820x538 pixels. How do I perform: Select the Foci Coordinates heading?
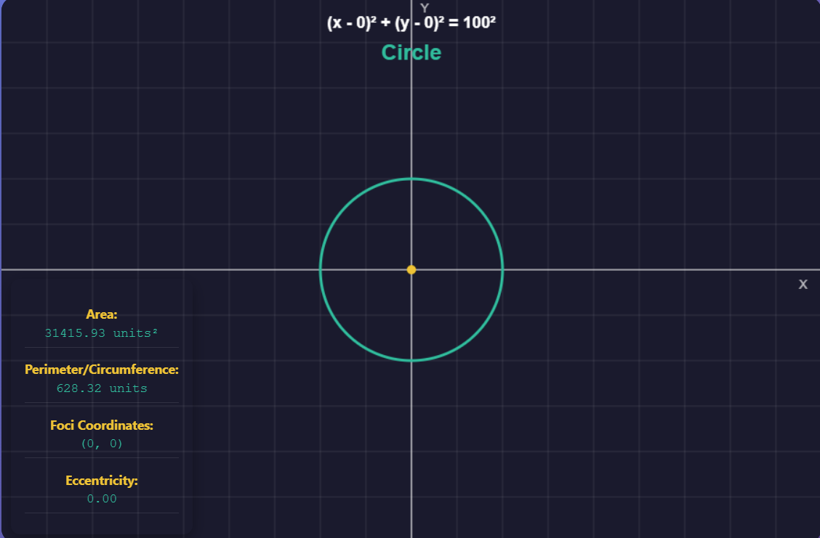pos(101,425)
